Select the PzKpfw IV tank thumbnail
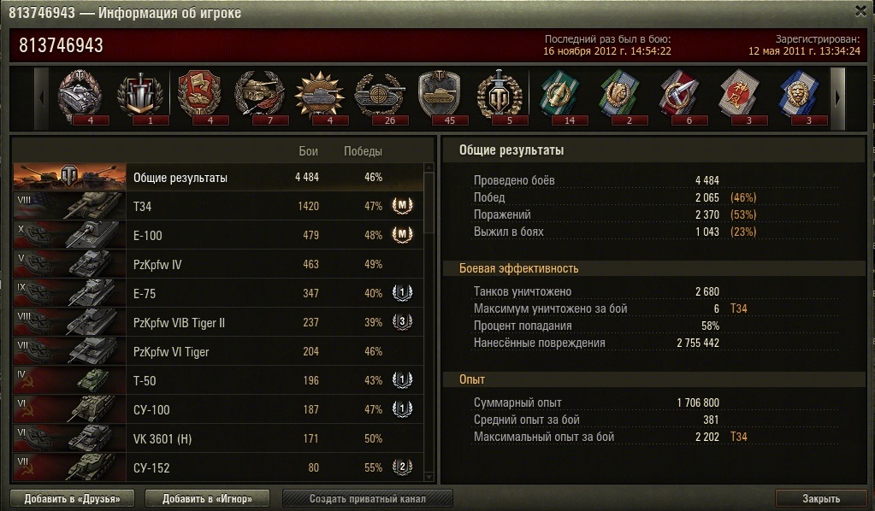The image size is (875, 511). click(70, 264)
